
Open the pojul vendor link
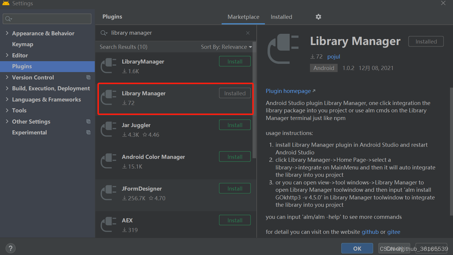334,56
